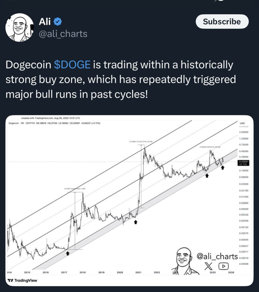Screen dimensions: 259x292
Task: Click the 2.00000 price axis level
Action: (243, 132)
